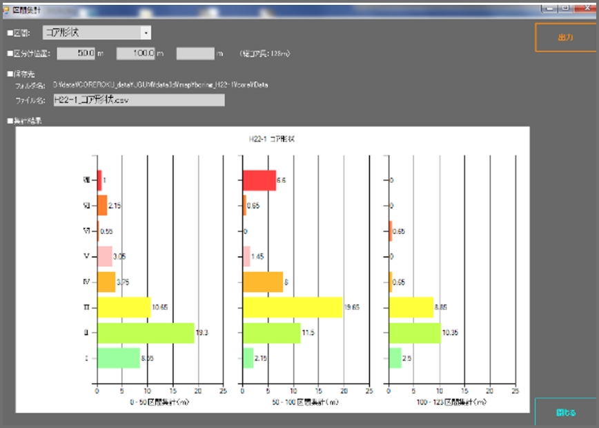Click the application icon in the title bar
Screen dimensions: 599x428
click(x=6, y=8)
